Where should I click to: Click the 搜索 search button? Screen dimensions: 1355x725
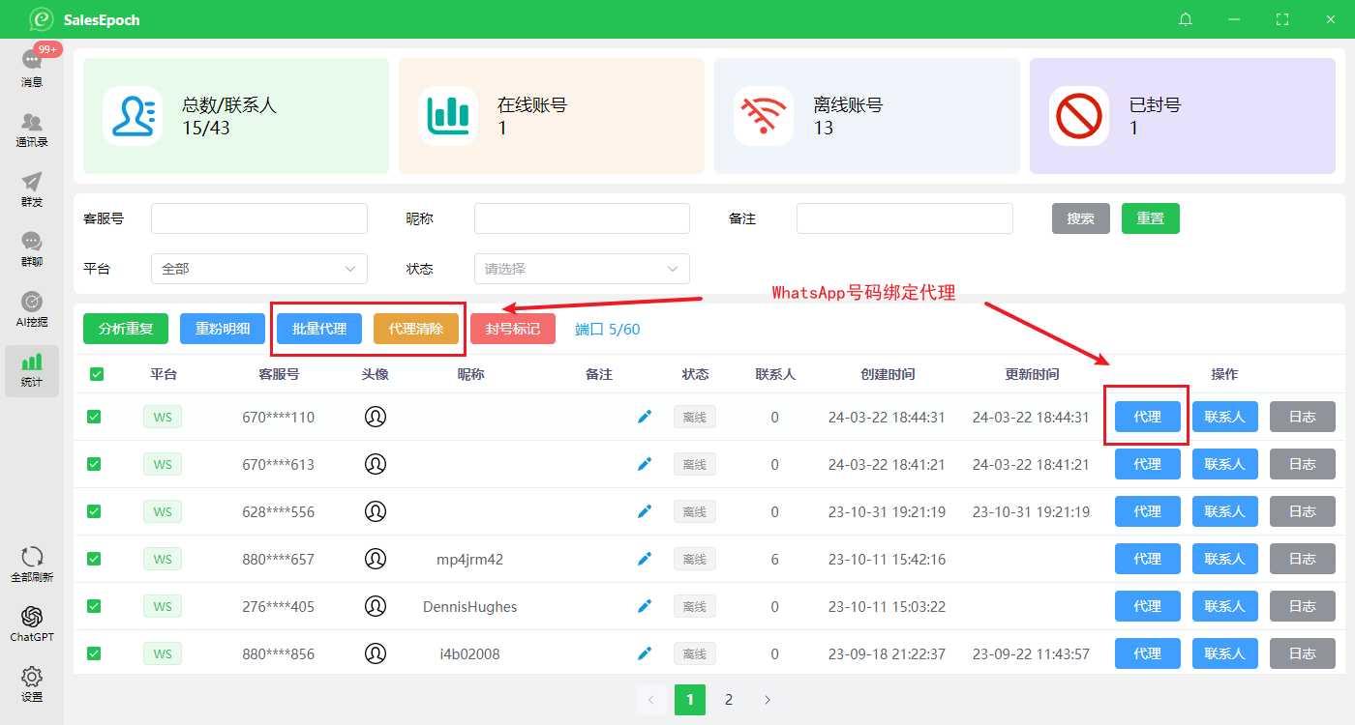point(1081,218)
